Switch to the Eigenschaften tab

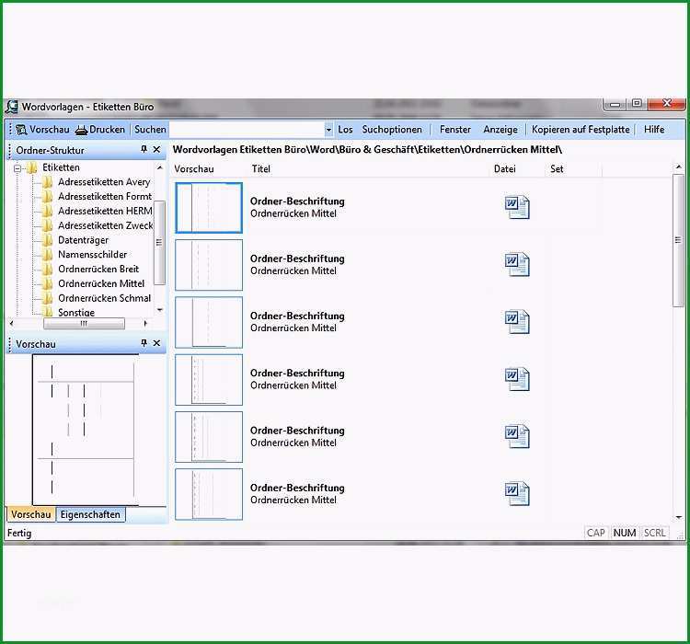pyautogui.click(x=91, y=514)
